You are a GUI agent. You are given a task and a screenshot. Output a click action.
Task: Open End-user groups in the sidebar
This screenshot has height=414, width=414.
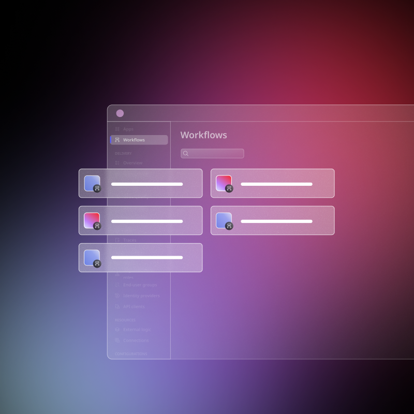tap(140, 285)
